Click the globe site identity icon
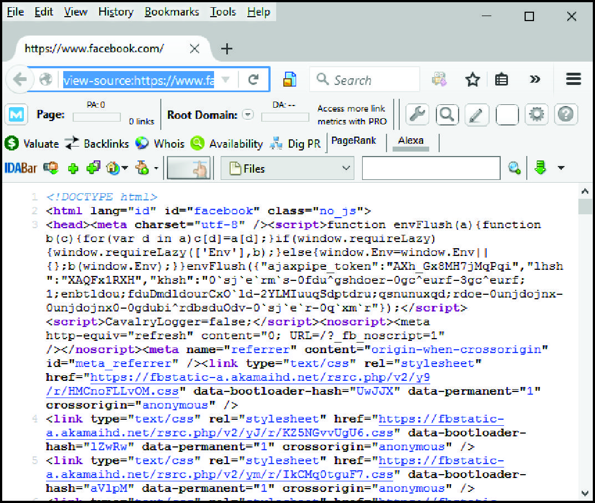The image size is (595, 503). coord(45,79)
